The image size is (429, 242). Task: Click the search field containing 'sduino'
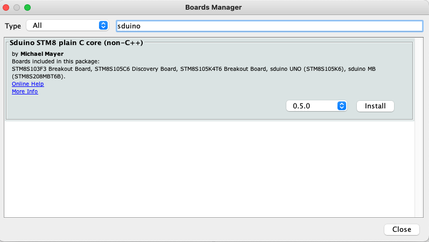tap(270, 26)
